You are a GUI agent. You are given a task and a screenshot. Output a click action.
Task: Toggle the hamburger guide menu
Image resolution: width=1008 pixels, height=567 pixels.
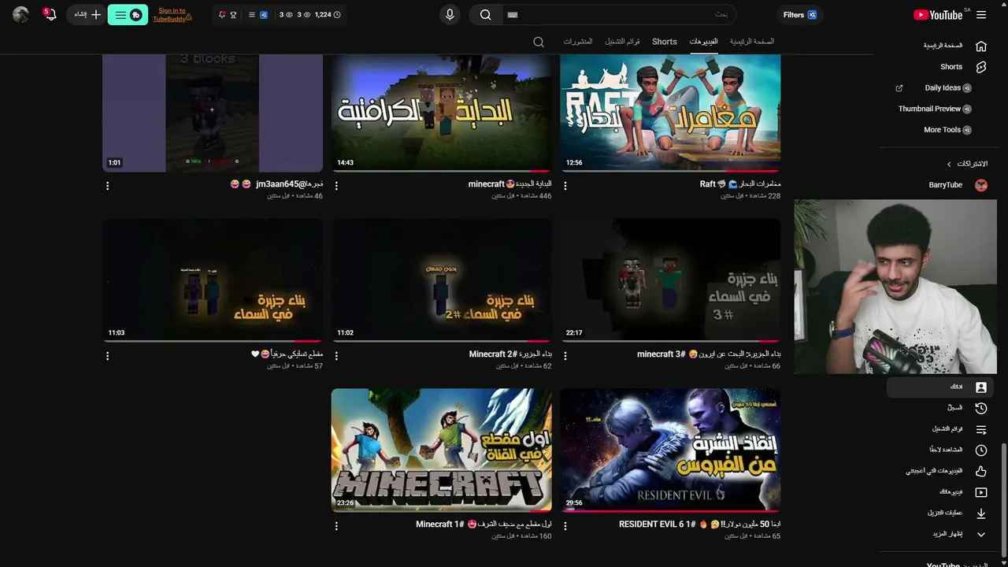tap(981, 15)
